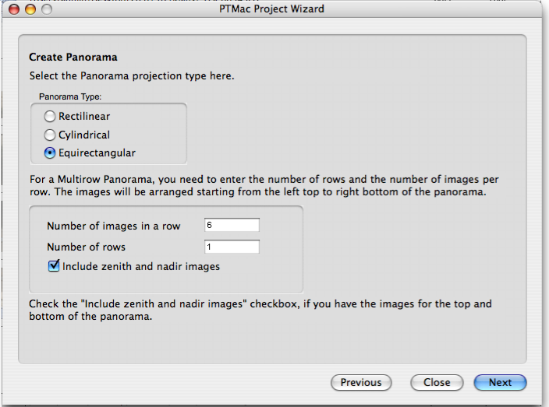The image size is (549, 407).
Task: Select the Equirectangular radio button
Action: 50,153
